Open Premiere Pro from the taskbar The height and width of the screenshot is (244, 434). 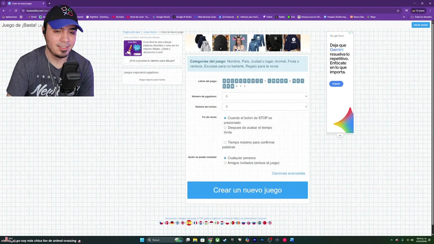255,240
